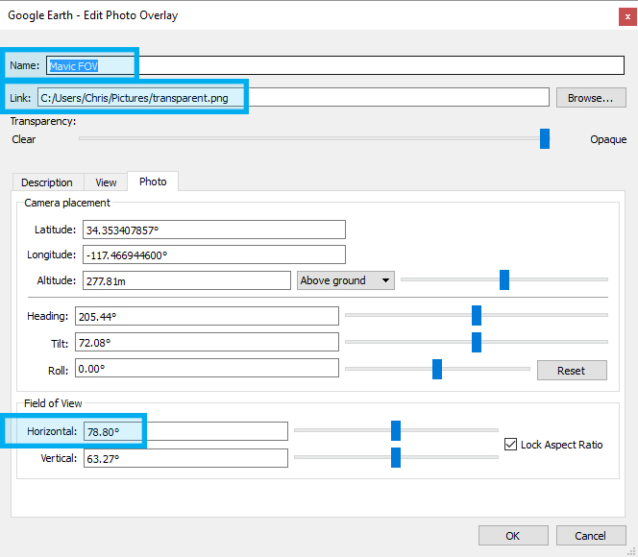
Task: Dismiss the dialog with Cancel
Action: click(591, 536)
